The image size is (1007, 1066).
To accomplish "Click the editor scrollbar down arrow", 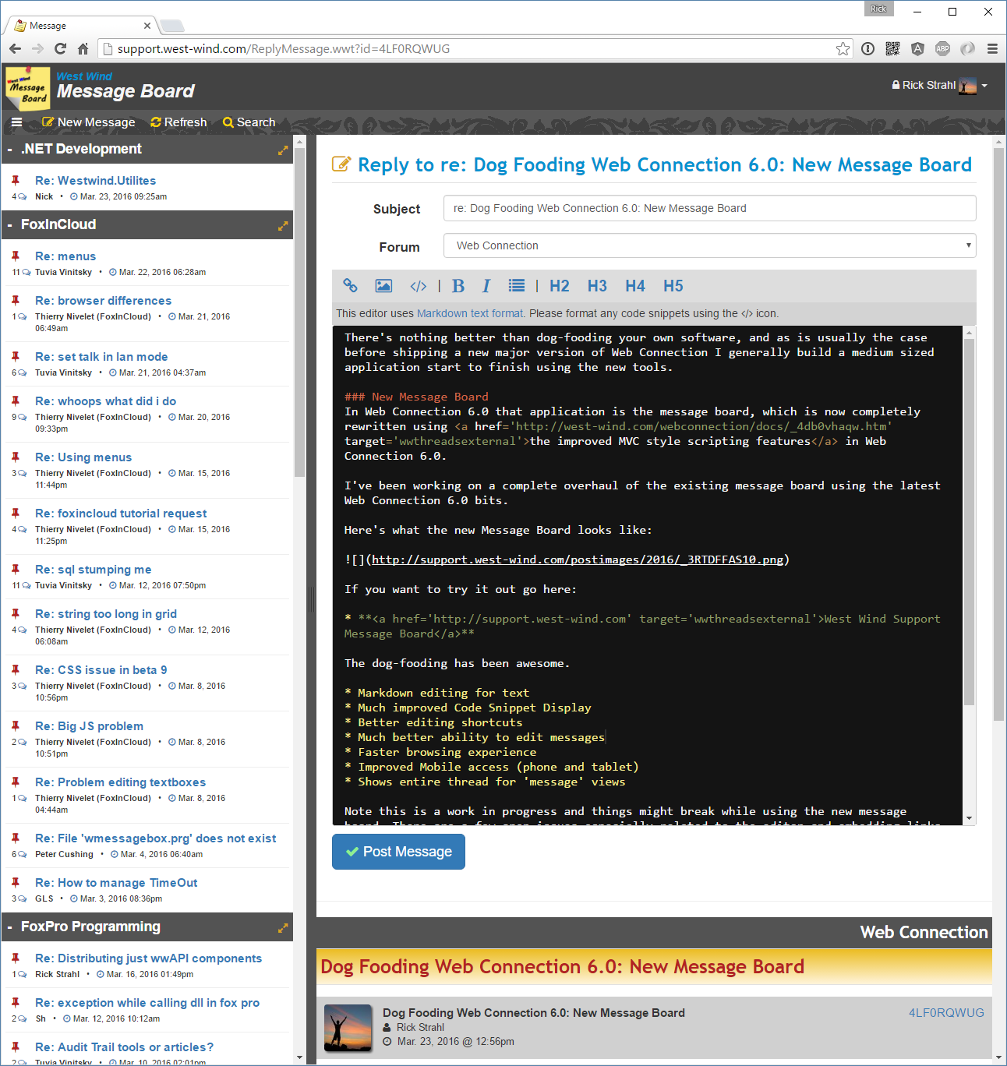I will coord(970,819).
